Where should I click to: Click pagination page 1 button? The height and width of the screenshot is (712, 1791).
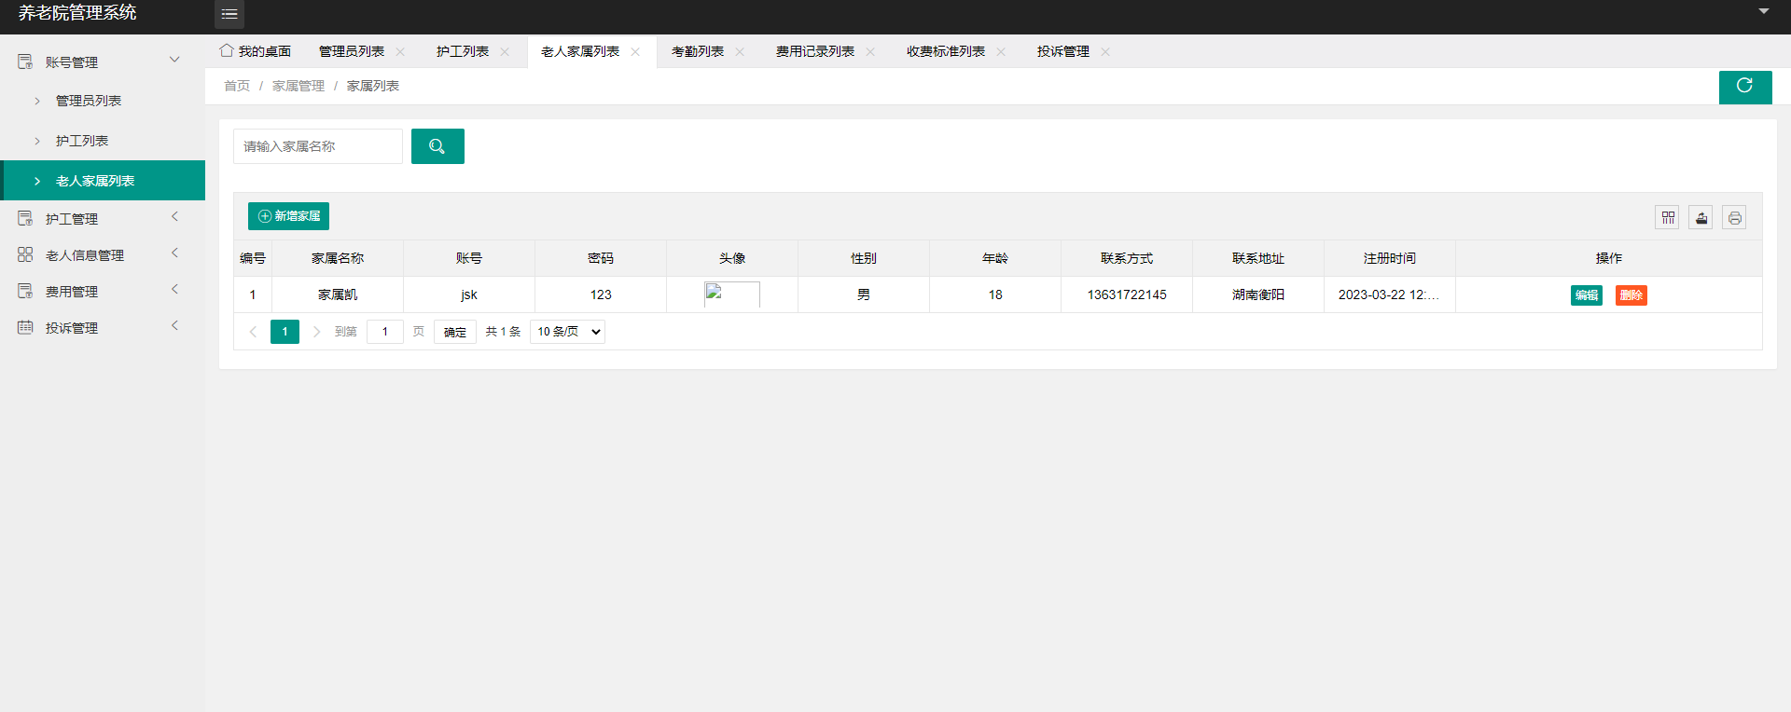pyautogui.click(x=285, y=332)
